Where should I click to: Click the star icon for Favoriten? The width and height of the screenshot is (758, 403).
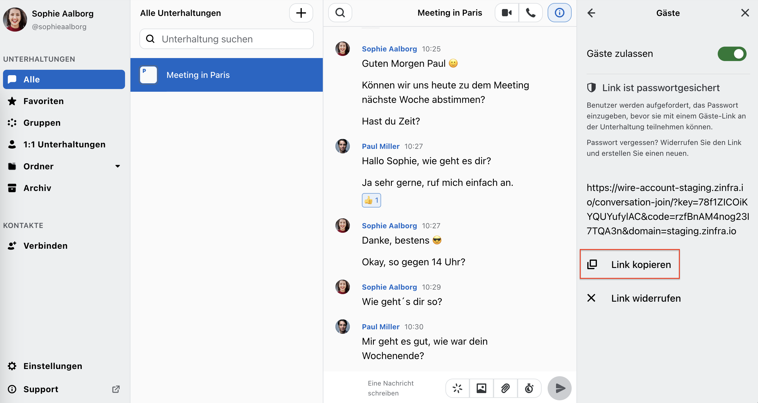pos(12,101)
